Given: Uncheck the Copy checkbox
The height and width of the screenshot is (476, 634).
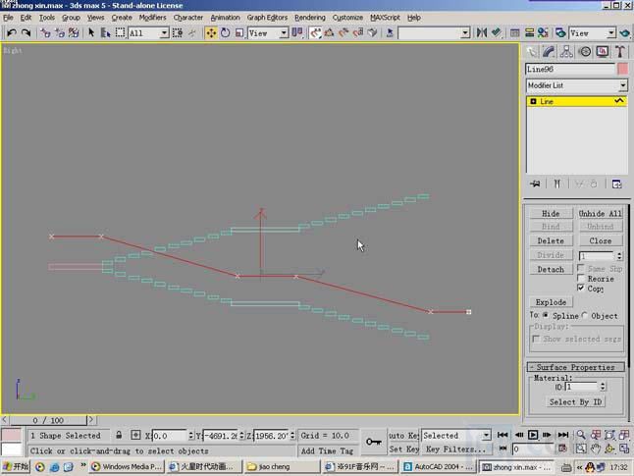Looking at the screenshot, I should click(x=581, y=288).
